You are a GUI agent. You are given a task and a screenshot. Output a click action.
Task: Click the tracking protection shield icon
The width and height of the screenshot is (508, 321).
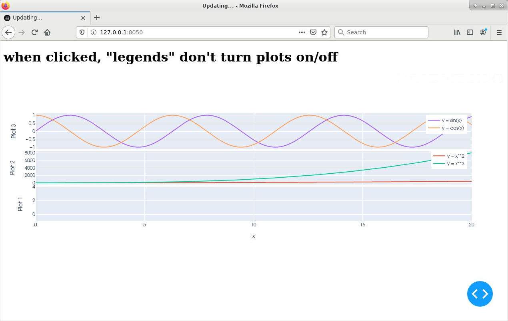pos(81,32)
